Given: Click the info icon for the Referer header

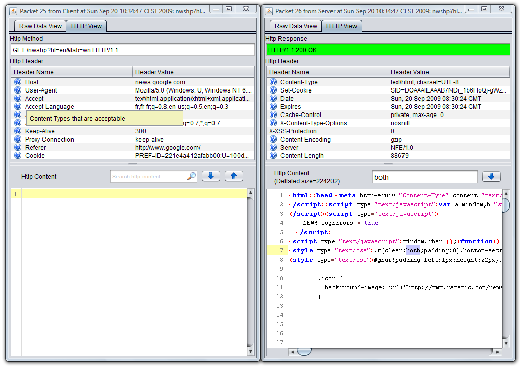Looking at the screenshot, I should (18, 148).
